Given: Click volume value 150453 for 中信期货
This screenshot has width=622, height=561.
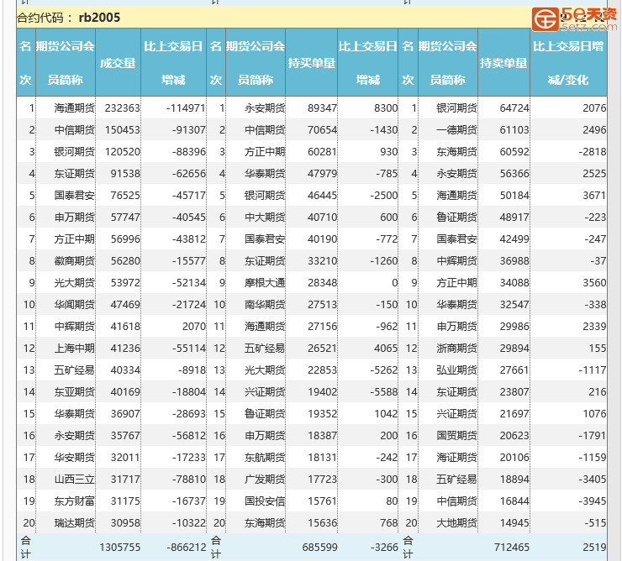Looking at the screenshot, I should pos(122,129).
